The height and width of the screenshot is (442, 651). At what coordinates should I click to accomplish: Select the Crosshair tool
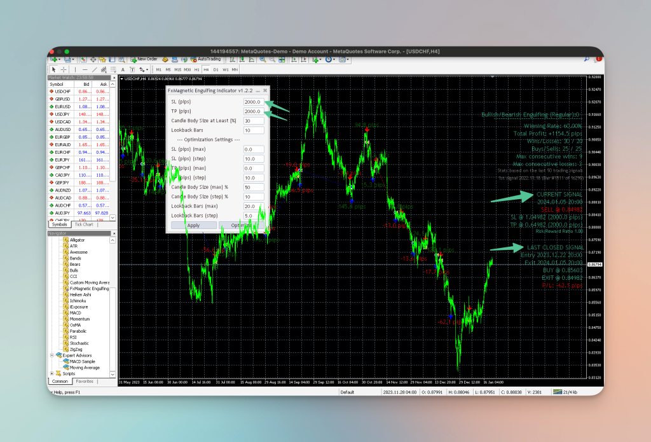64,71
